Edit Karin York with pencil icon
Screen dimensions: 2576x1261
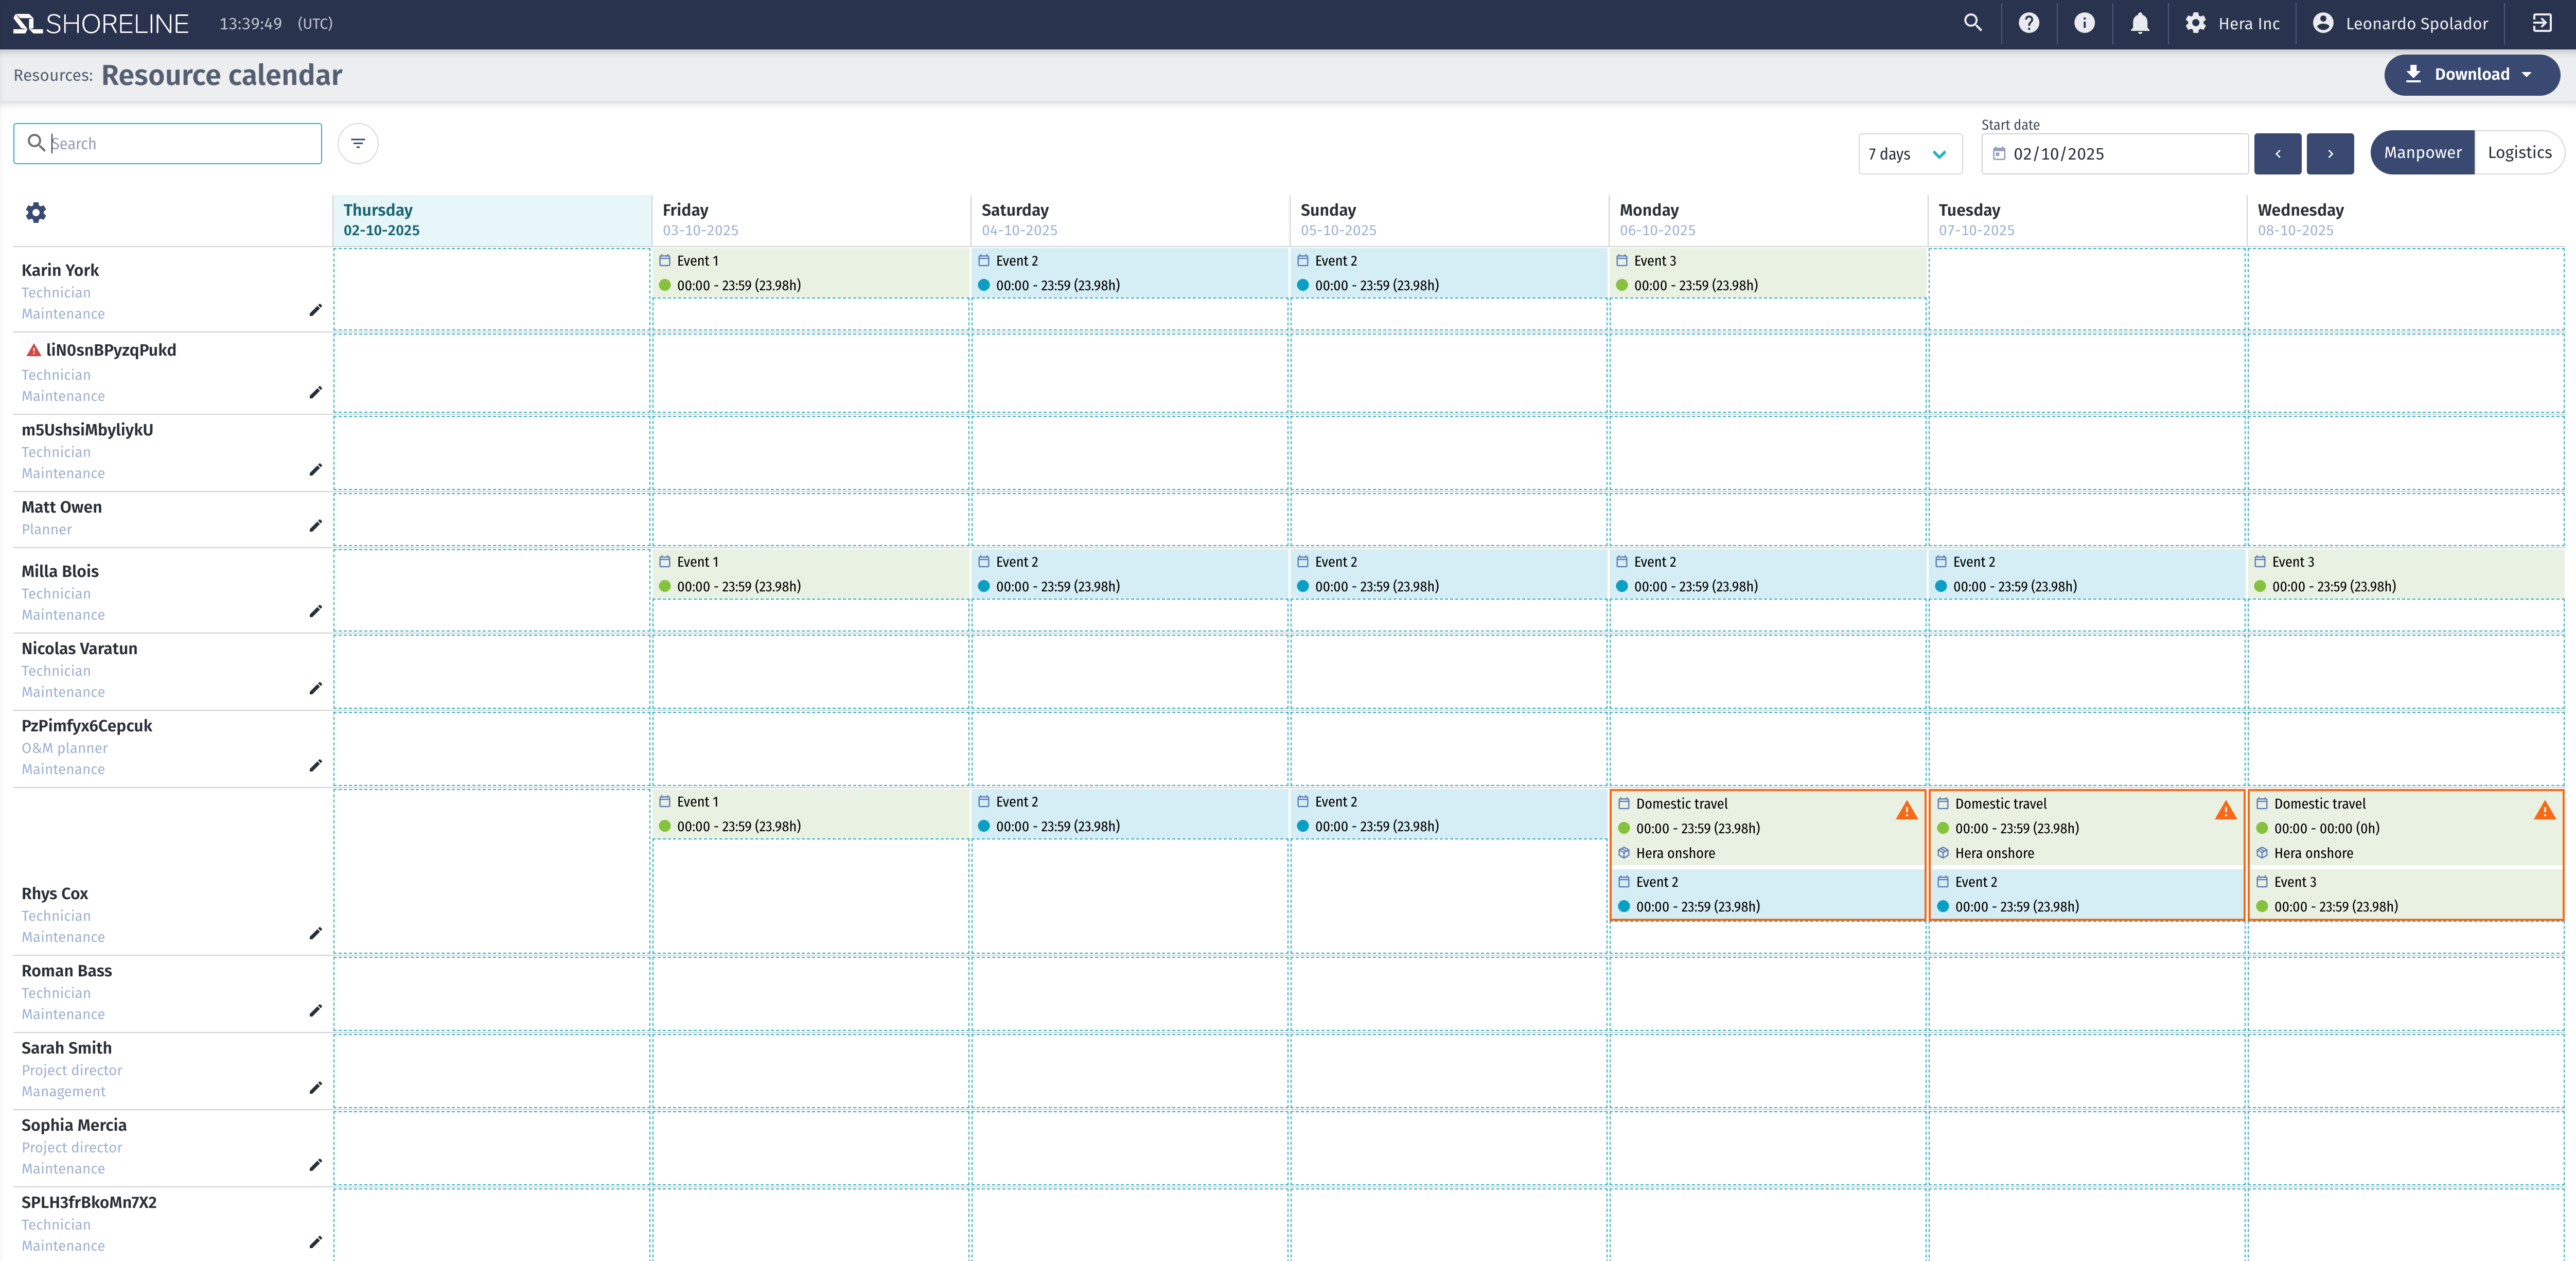pos(315,310)
